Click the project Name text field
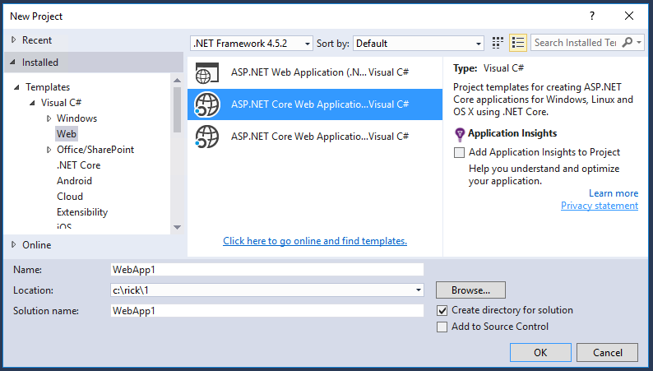 (x=266, y=269)
